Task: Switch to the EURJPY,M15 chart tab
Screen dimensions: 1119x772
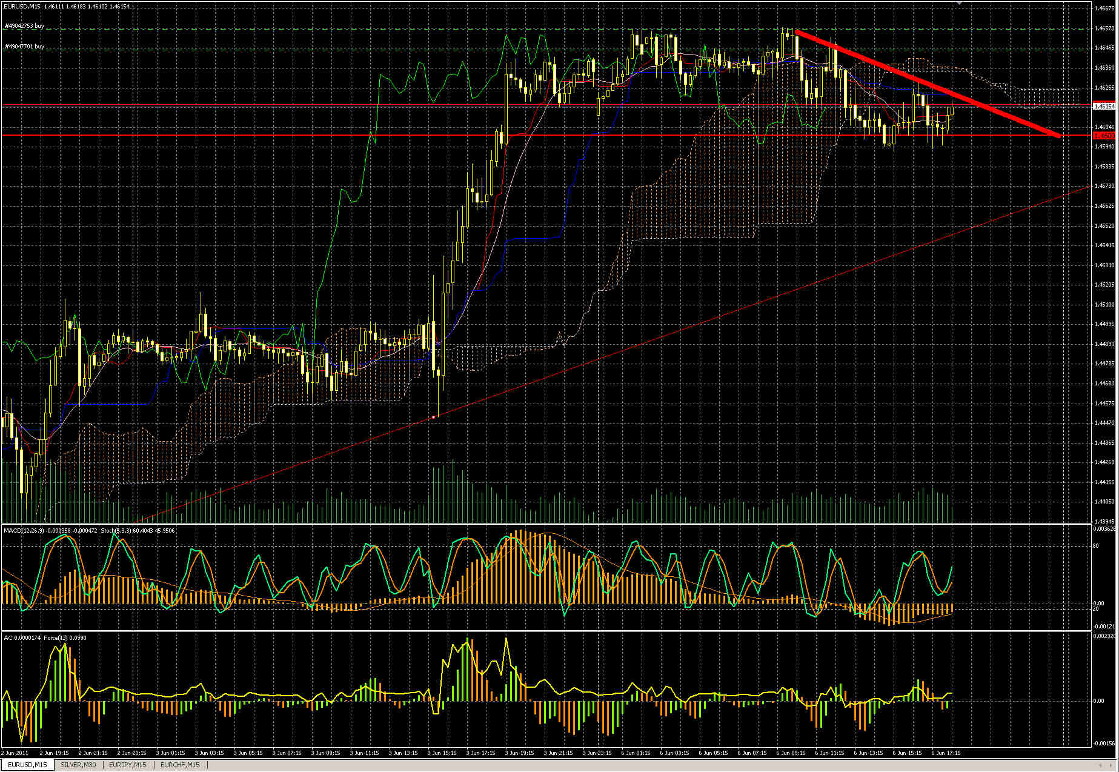Action: click(127, 765)
